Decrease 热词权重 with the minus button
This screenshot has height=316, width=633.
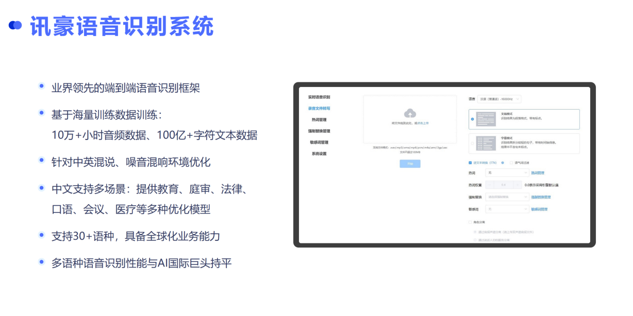tap(490, 185)
